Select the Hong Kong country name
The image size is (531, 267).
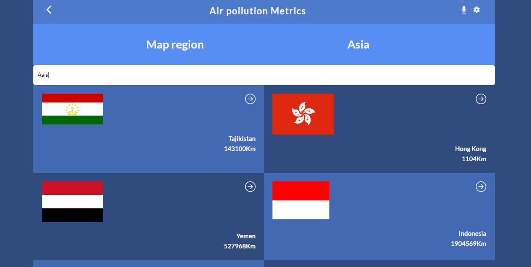point(471,149)
